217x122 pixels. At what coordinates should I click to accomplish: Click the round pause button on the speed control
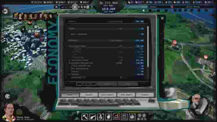click(75, 7)
